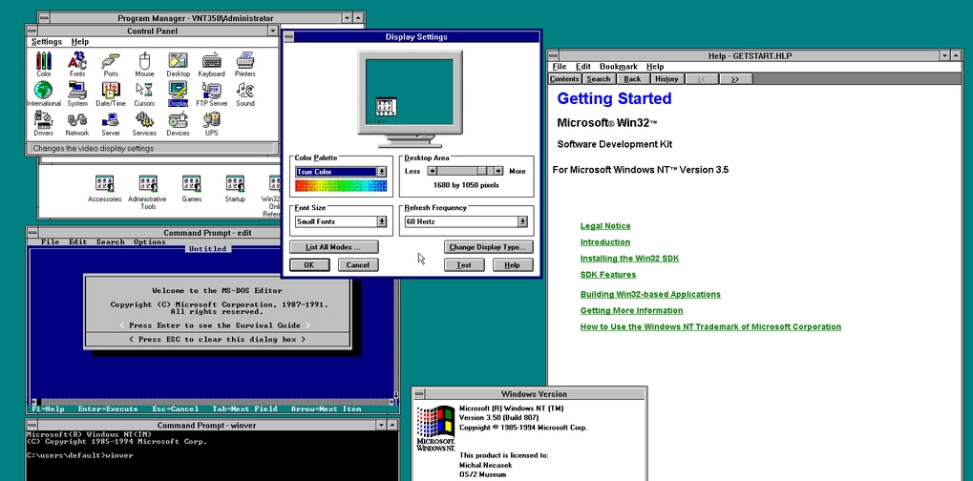The height and width of the screenshot is (481, 973).
Task: Go to next topic with >> button
Action: 735,78
